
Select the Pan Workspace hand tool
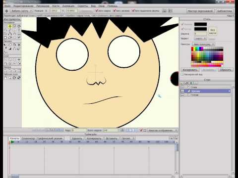pyautogui.click(x=5, y=78)
